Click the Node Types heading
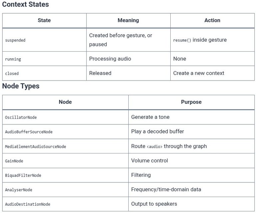The width and height of the screenshot is (256, 213). (x=21, y=86)
